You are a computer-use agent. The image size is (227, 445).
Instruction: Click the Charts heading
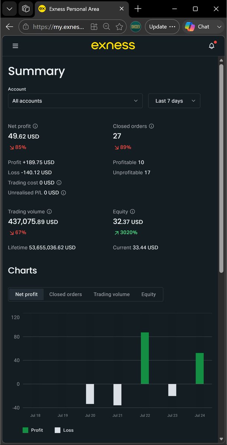coord(23,270)
